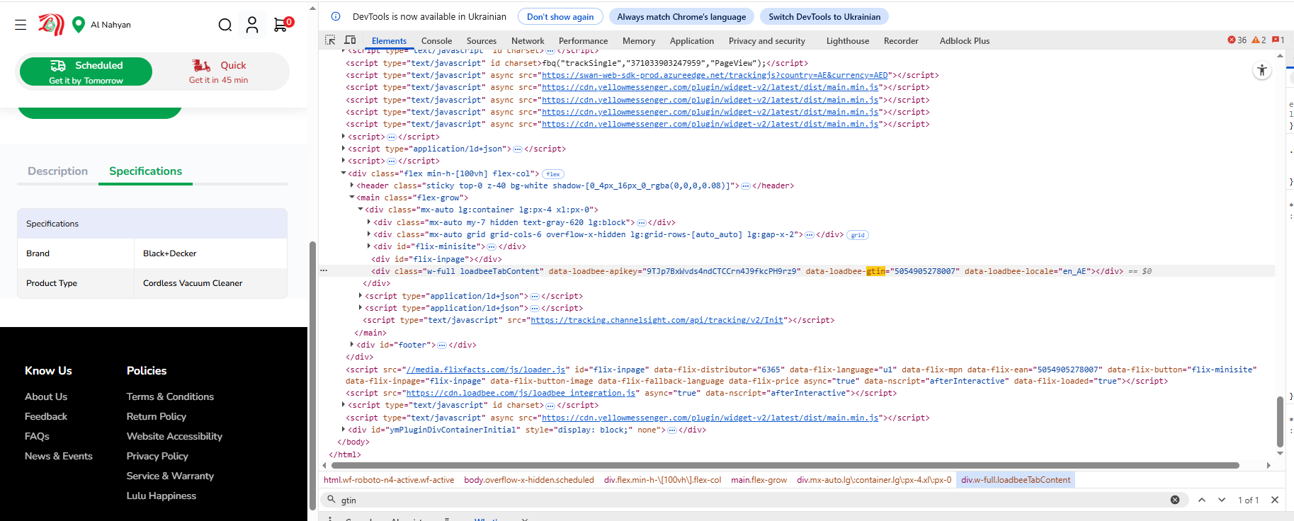Screen dimensions: 1294x521
Task: Select Quick delivery option
Action: coord(219,71)
